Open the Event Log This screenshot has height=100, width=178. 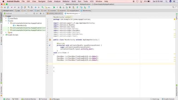tap(155, 99)
